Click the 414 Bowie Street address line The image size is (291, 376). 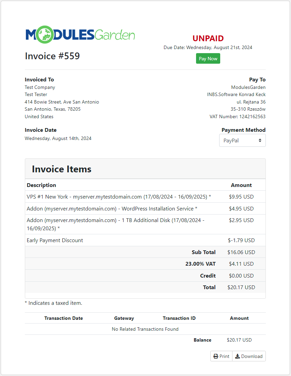[x=62, y=102]
